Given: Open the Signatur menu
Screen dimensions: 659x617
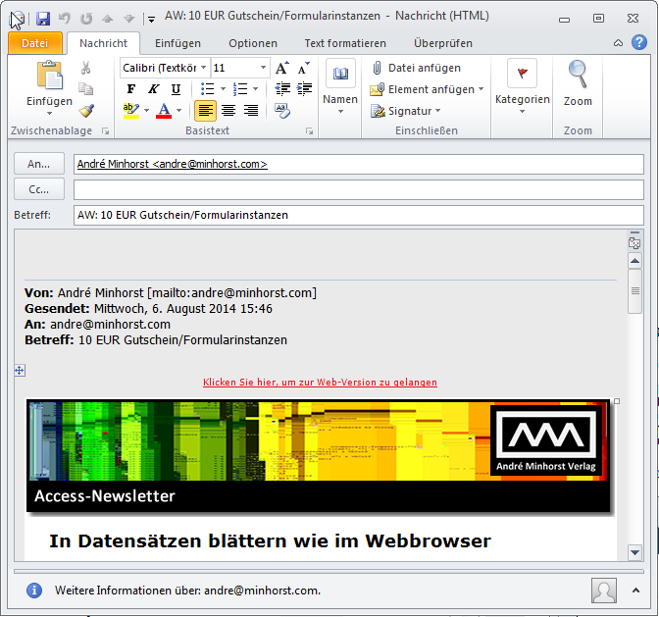Looking at the screenshot, I should click(406, 111).
